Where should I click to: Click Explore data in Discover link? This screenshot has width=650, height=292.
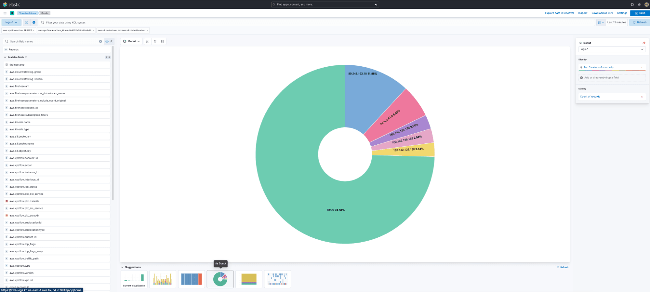click(559, 13)
